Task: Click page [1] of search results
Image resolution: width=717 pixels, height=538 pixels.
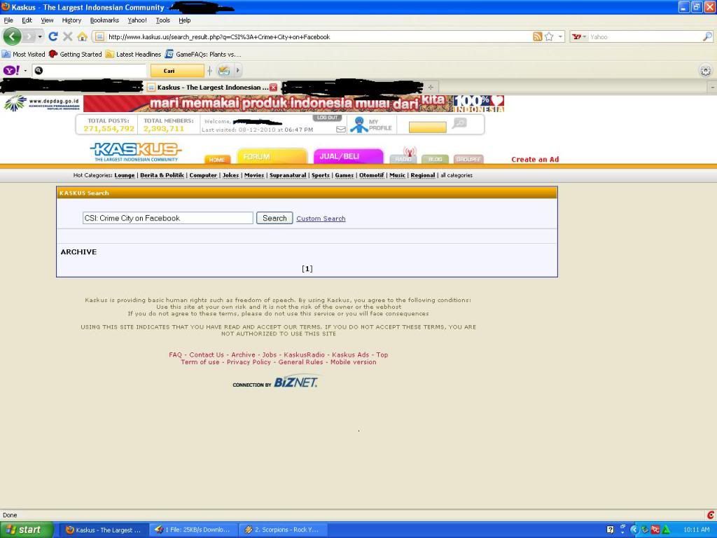Action: (x=307, y=268)
